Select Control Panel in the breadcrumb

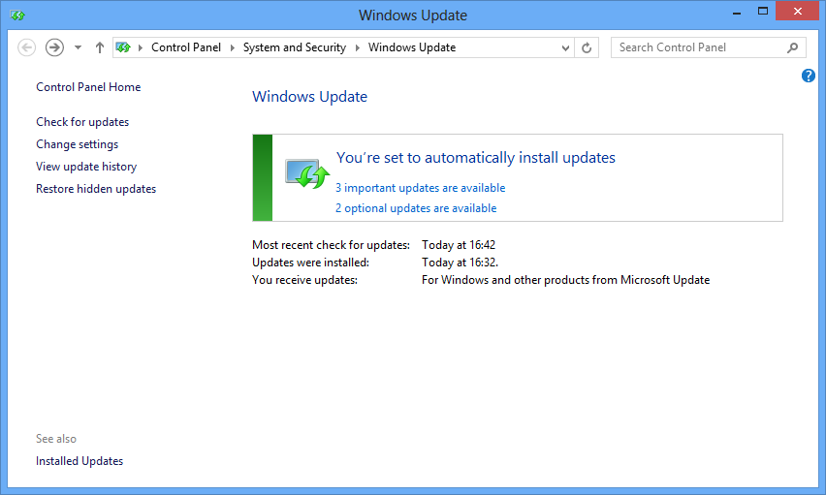click(x=186, y=47)
